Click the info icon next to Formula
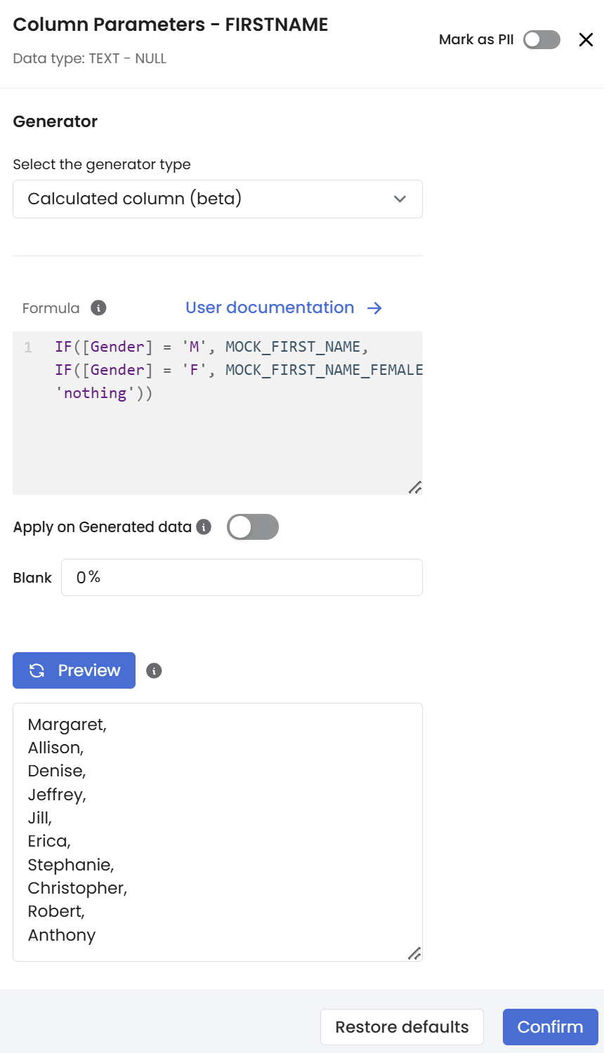This screenshot has height=1053, width=604. pyautogui.click(x=99, y=308)
